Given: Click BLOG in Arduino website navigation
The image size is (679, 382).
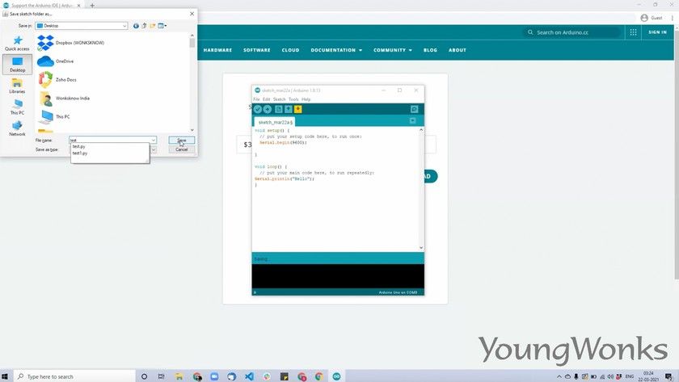Looking at the screenshot, I should 430,50.
